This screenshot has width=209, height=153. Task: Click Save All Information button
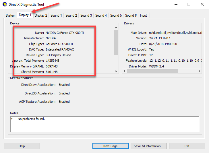[x=149, y=146]
